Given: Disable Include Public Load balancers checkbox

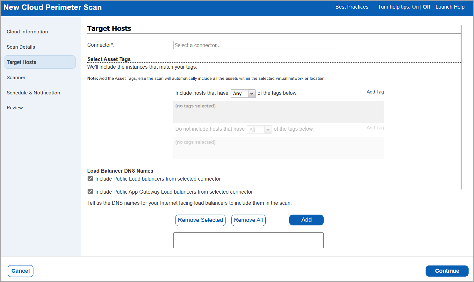Looking at the screenshot, I should [x=90, y=178].
